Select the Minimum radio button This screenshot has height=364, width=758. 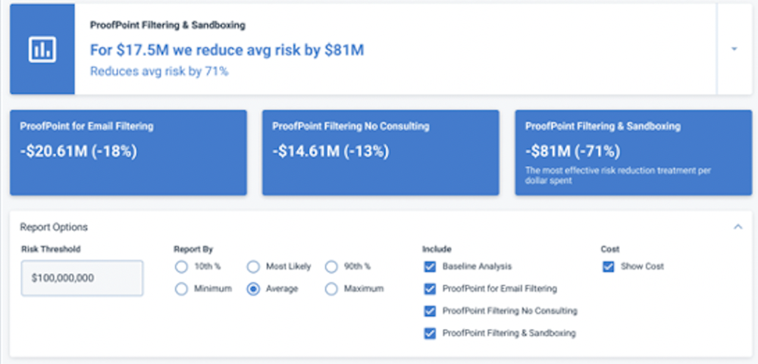tap(181, 289)
